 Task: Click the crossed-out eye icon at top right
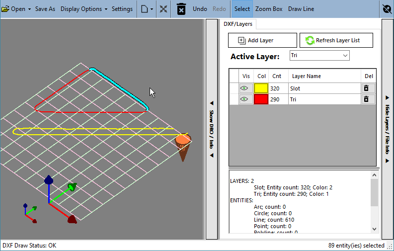coord(387,9)
